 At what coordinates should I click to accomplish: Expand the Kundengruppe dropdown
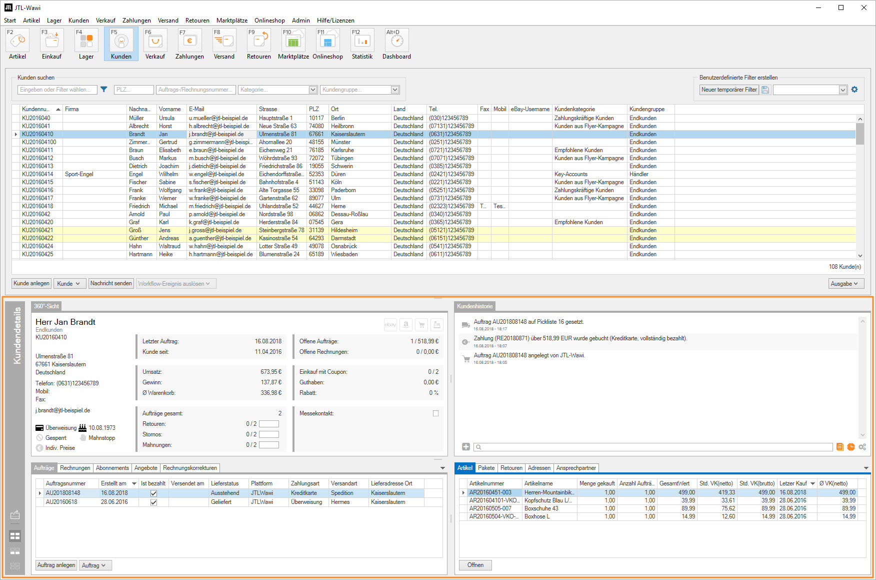(x=395, y=90)
